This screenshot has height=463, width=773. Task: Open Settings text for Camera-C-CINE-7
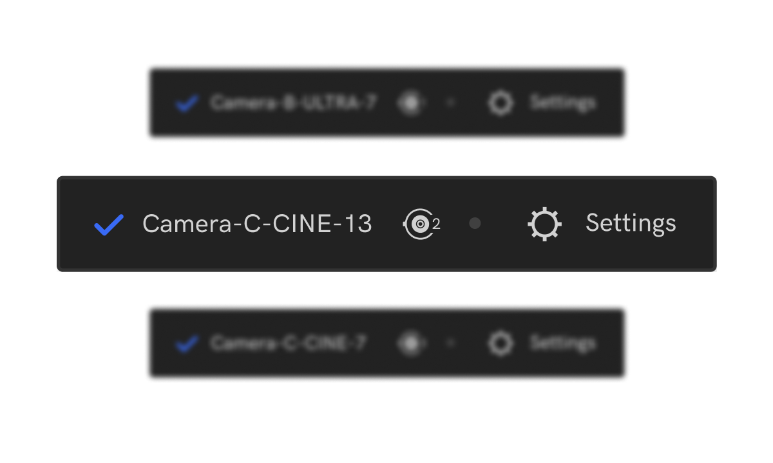562,343
